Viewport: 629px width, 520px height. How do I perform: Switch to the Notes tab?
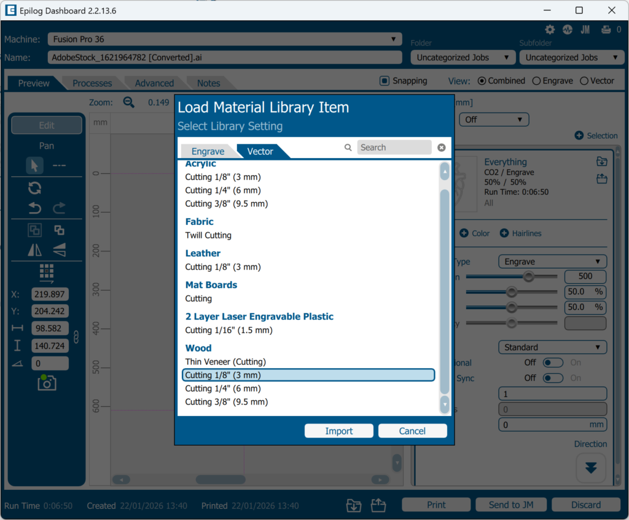pos(209,83)
